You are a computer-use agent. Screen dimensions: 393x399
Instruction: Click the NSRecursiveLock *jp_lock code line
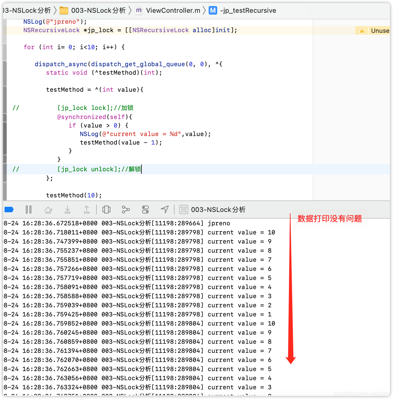click(x=130, y=30)
